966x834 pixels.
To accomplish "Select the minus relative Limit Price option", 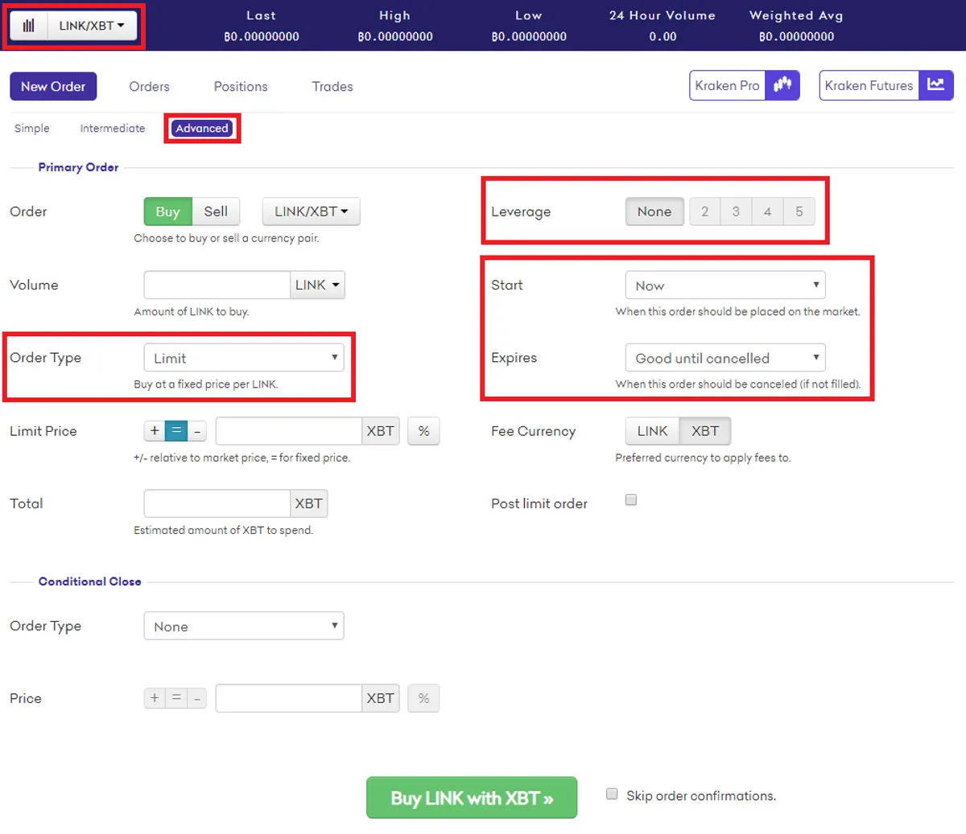I will tap(197, 431).
